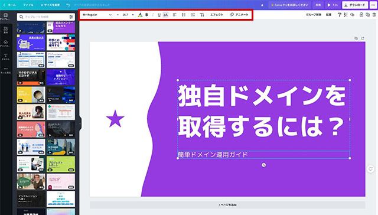Collapse the side panel with arrow handle
Screen dimensions: 378x215
pos(80,123)
